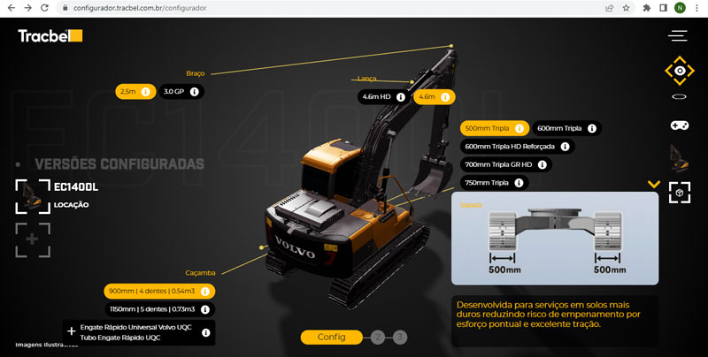Select the 2,5m arm option
708x357 pixels.
135,92
